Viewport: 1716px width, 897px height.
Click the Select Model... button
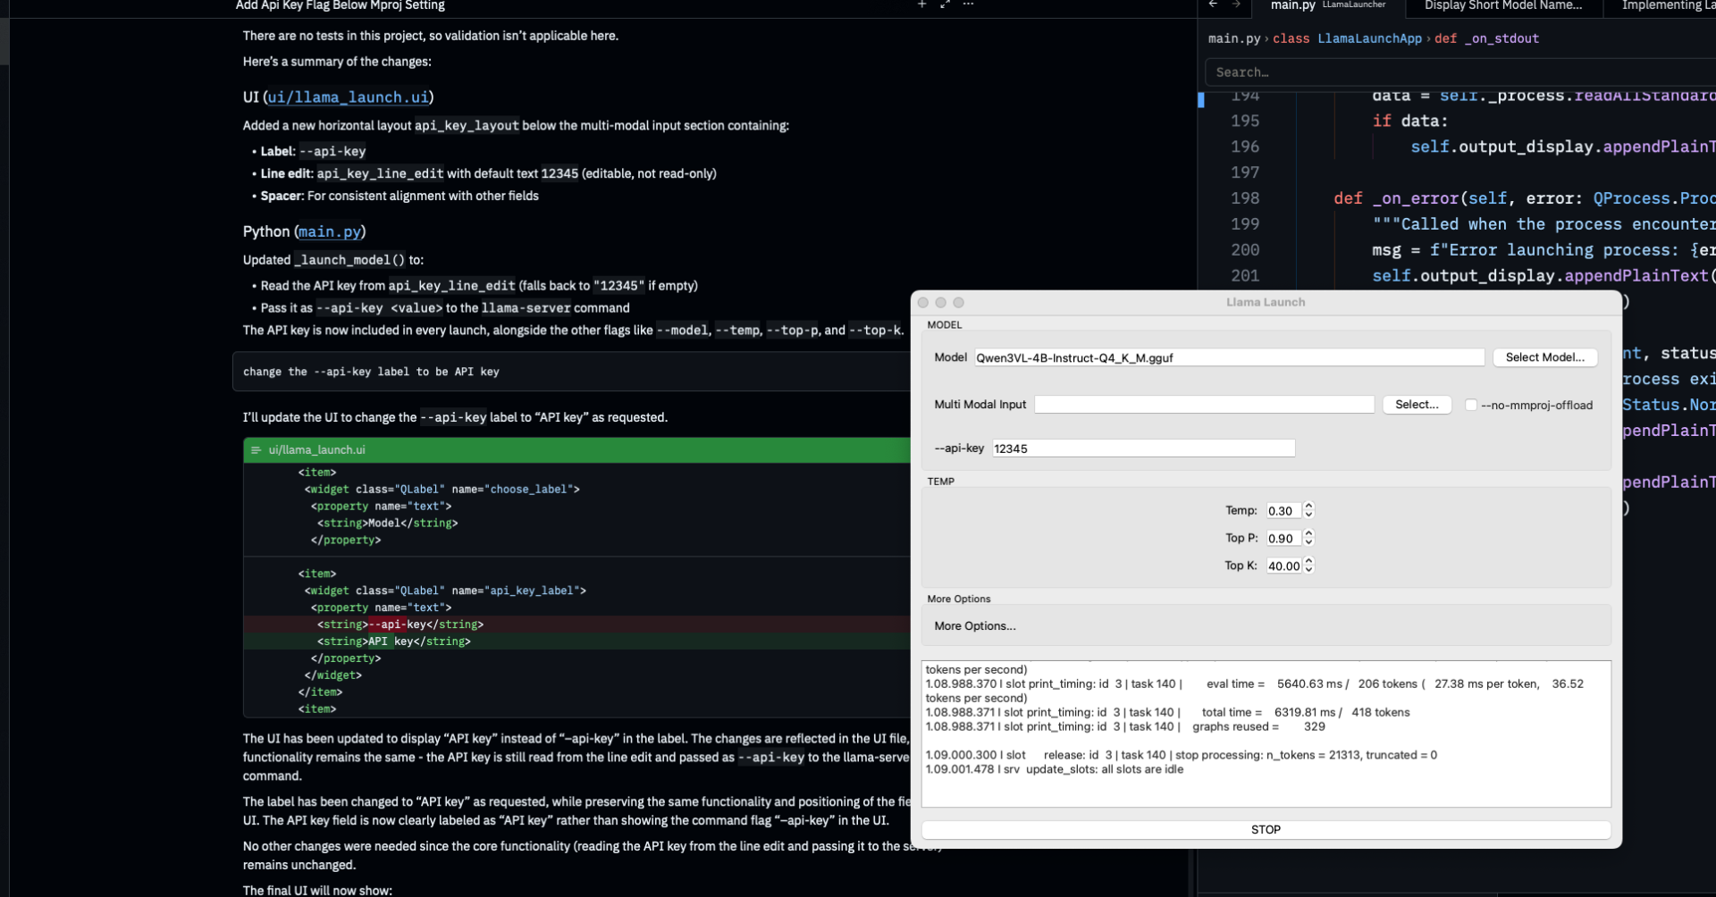pos(1545,357)
